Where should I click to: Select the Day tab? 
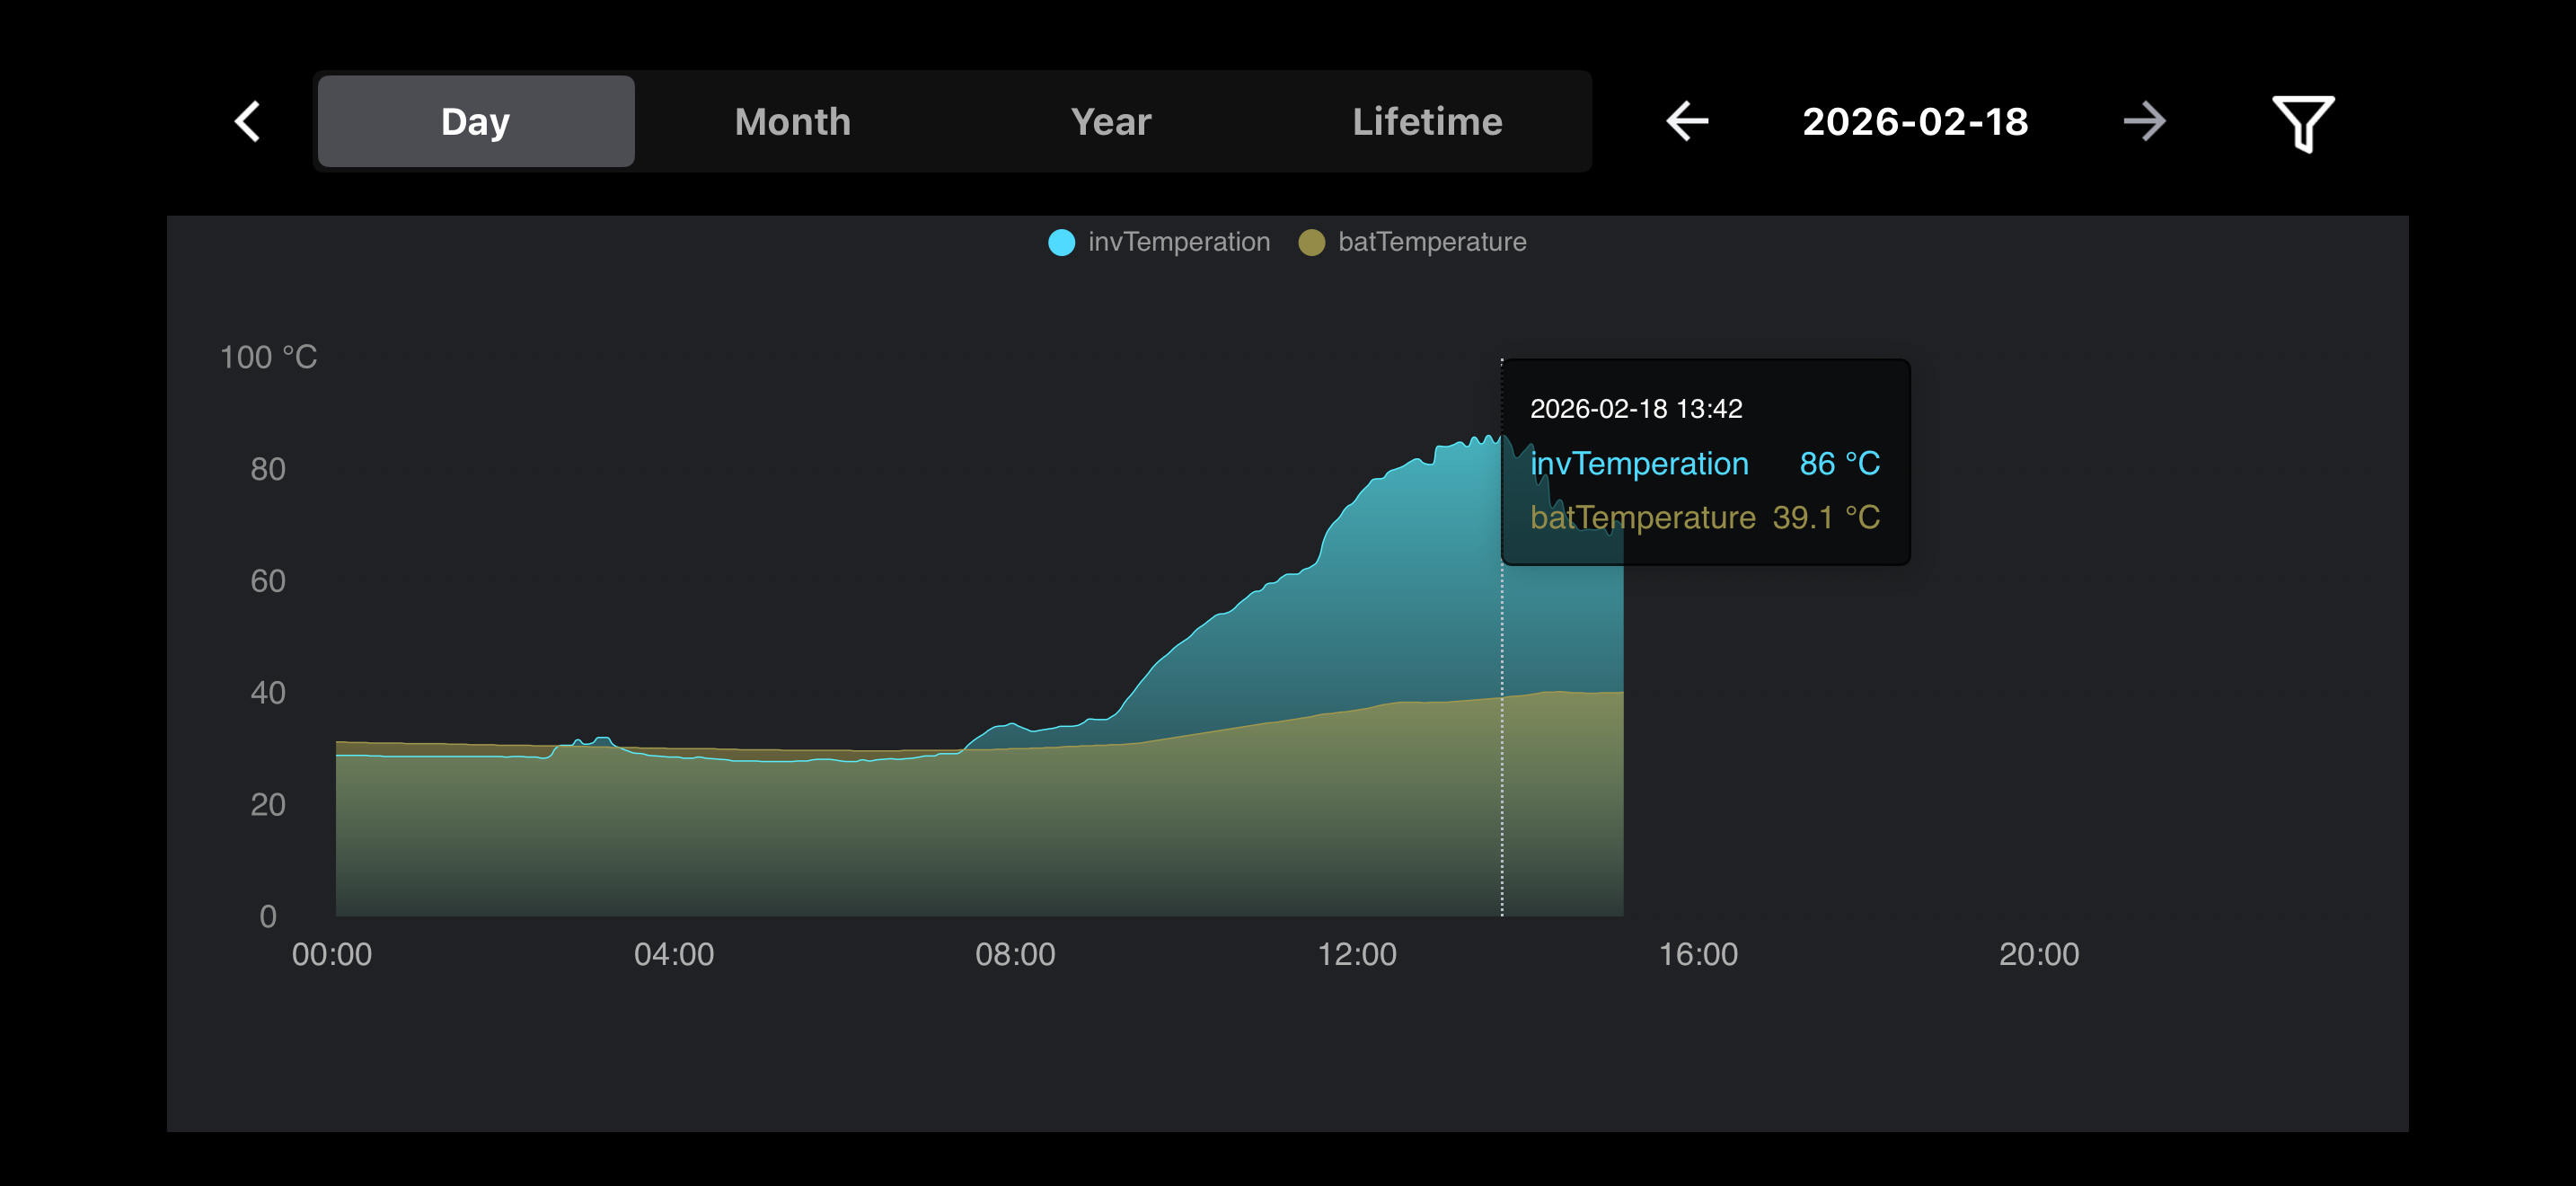476,121
